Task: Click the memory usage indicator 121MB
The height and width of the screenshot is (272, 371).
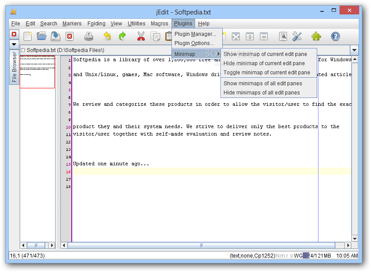Action: click(x=317, y=256)
